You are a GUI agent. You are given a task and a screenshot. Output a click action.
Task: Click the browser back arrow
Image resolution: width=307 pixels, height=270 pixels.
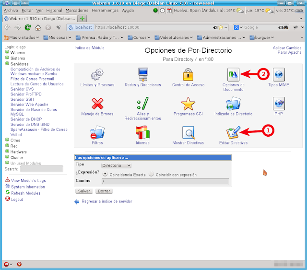7,27
